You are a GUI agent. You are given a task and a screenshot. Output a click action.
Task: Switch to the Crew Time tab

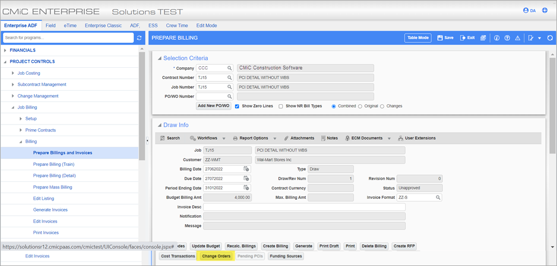click(x=177, y=25)
